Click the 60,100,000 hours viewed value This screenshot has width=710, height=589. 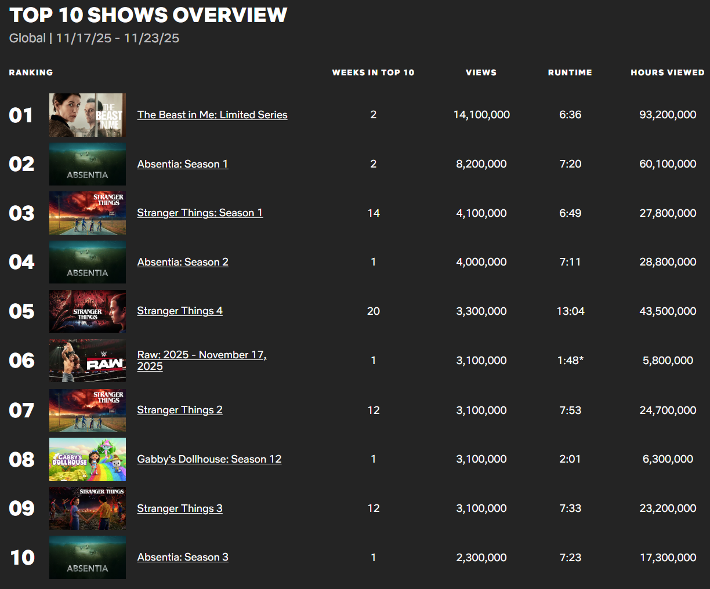pyautogui.click(x=668, y=164)
